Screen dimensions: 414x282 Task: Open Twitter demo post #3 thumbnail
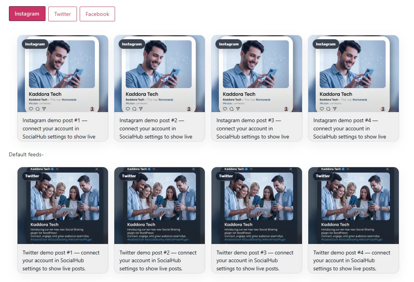(x=257, y=206)
